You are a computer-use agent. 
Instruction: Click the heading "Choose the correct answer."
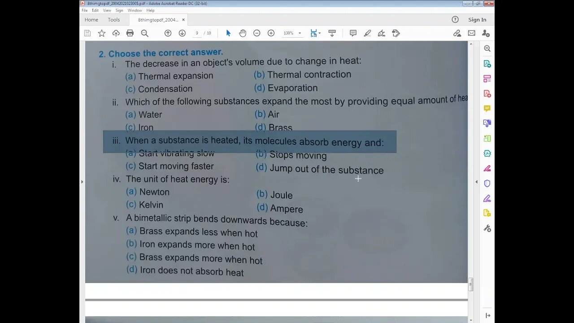tap(165, 53)
